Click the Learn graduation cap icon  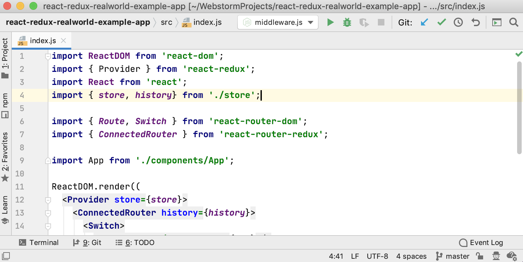coord(5,221)
